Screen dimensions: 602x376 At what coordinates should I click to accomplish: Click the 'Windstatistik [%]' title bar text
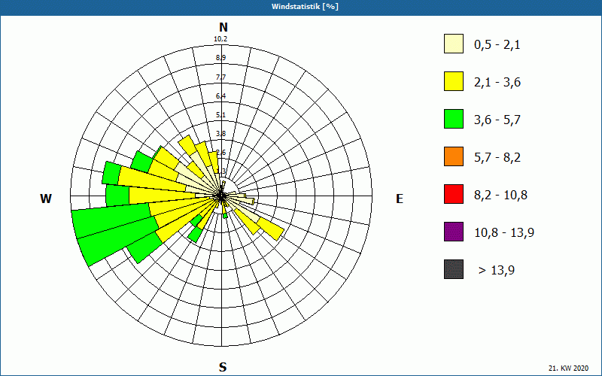(x=305, y=7)
